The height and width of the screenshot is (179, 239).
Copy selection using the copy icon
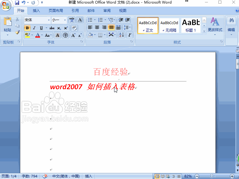click(x=17, y=26)
